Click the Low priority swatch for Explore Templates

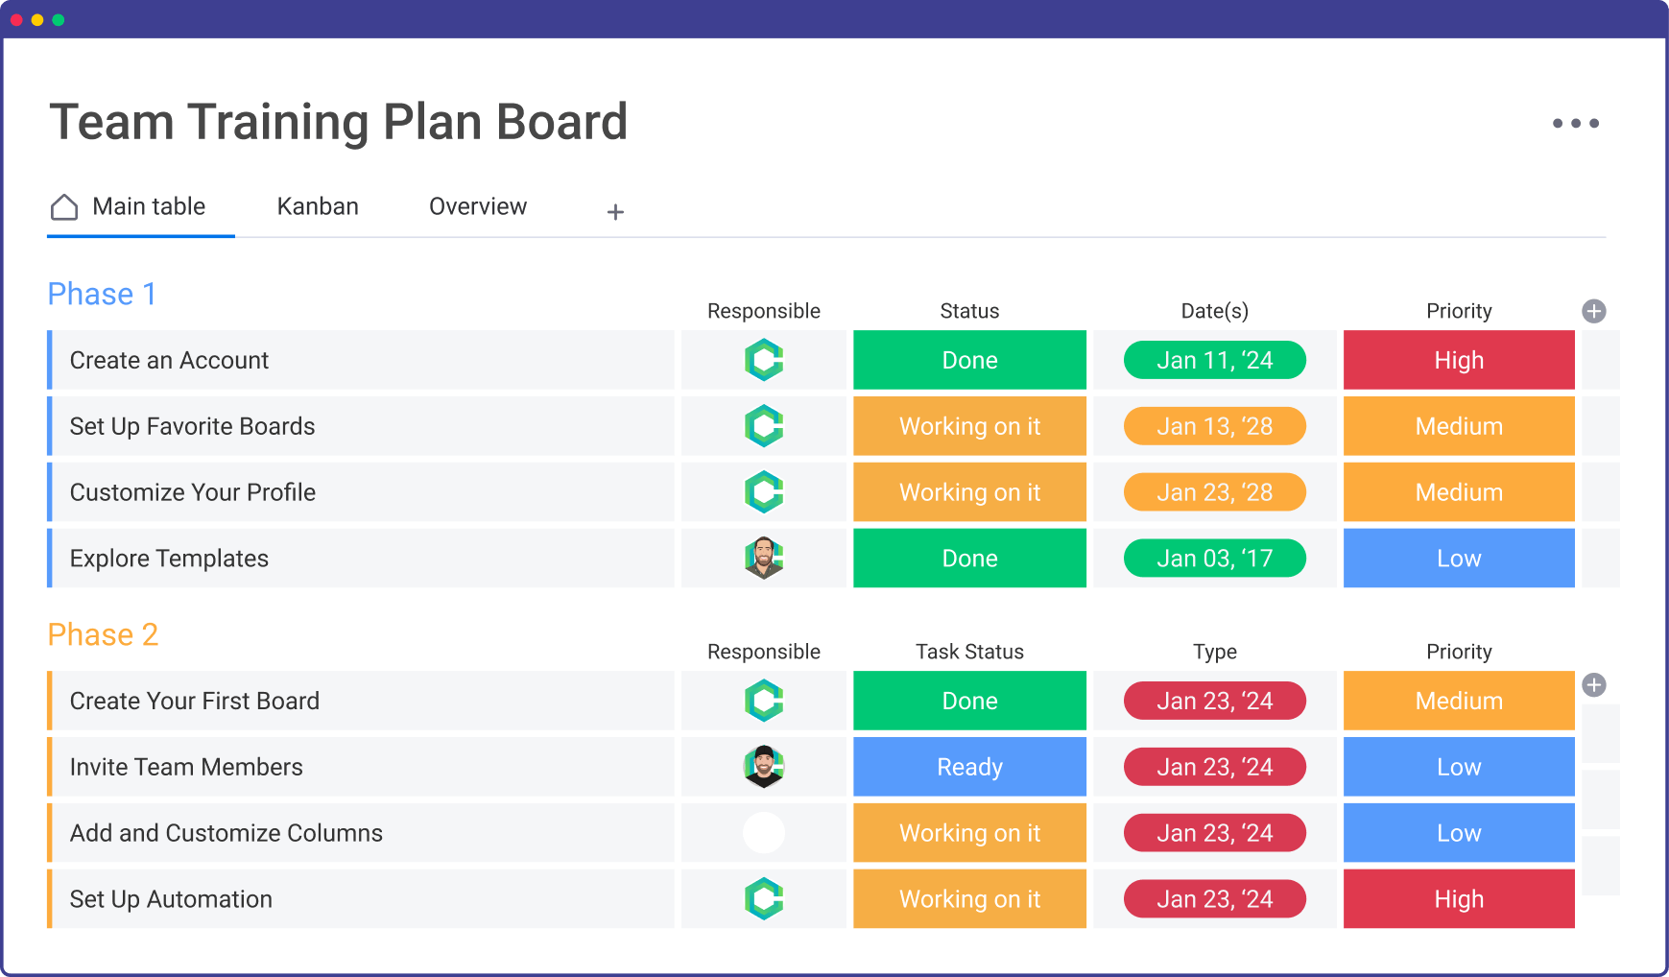[1459, 558]
